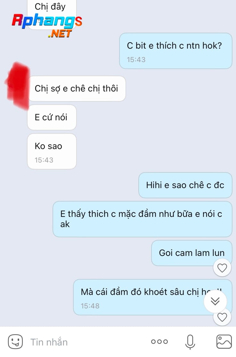Image resolution: width=236 pixels, height=357 pixels.
Task: Tap the 15:43 timestamp under "Ko sao"
Action: (x=44, y=160)
